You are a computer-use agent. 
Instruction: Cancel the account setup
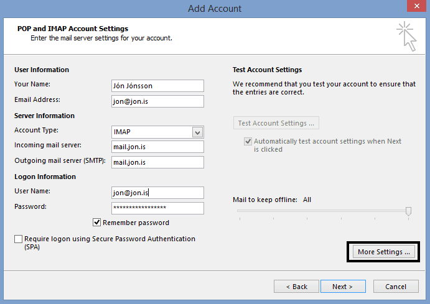pos(396,287)
